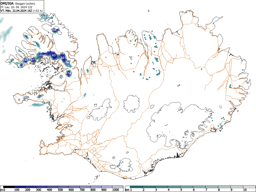Image resolution: width=256 pixels, height=192 pixels.
Task: Click the '300' label on the meter legend
Action: click(x=39, y=190)
